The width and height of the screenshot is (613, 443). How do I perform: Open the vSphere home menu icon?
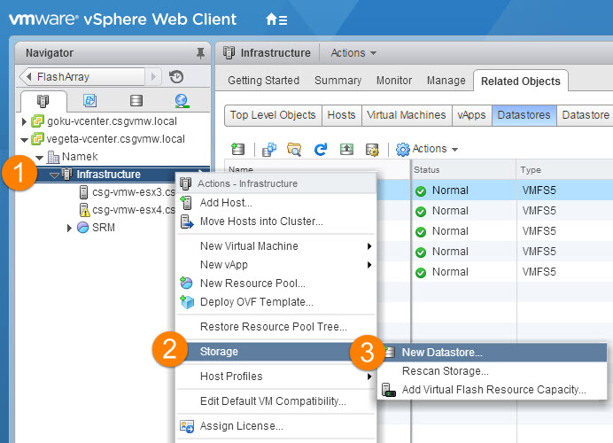tap(276, 19)
